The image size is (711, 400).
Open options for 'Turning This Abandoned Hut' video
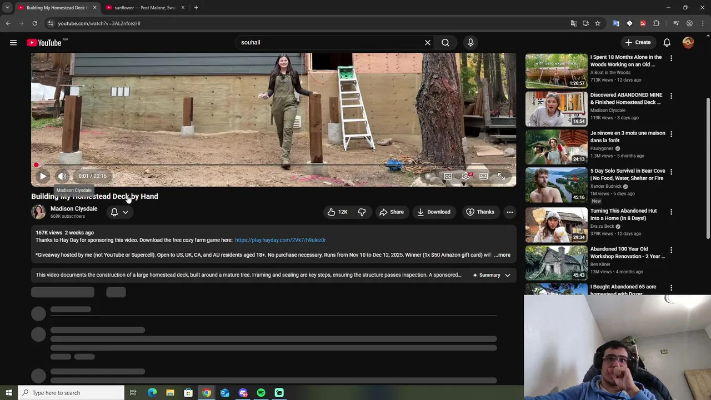click(671, 212)
